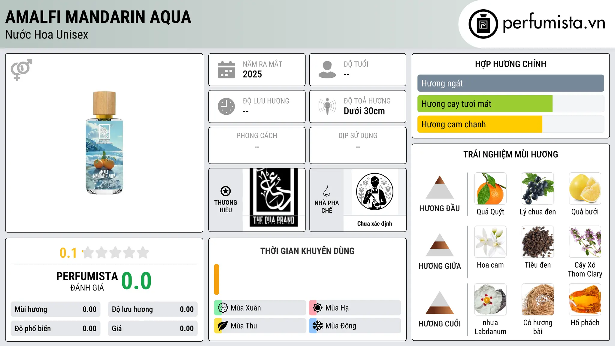Click the Nước Hoa Unisex subtitle
615x346 pixels.
pos(47,35)
